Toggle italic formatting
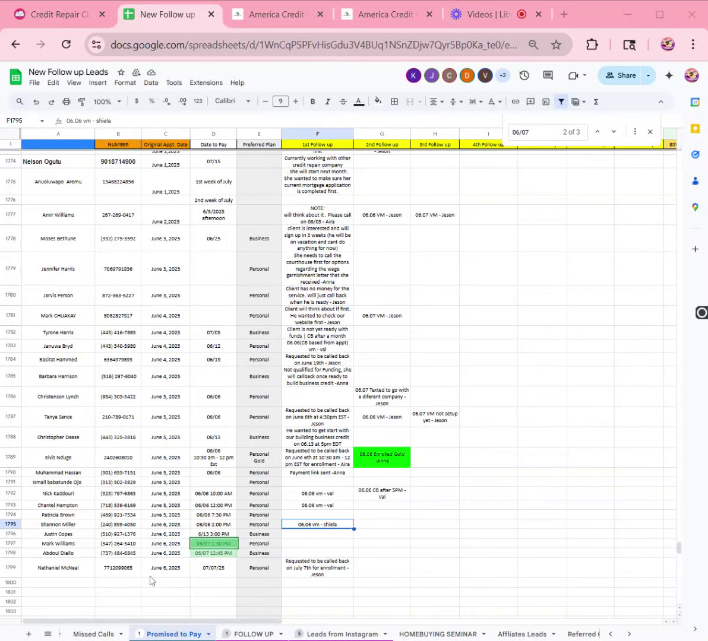The image size is (708, 641). pyautogui.click(x=327, y=101)
